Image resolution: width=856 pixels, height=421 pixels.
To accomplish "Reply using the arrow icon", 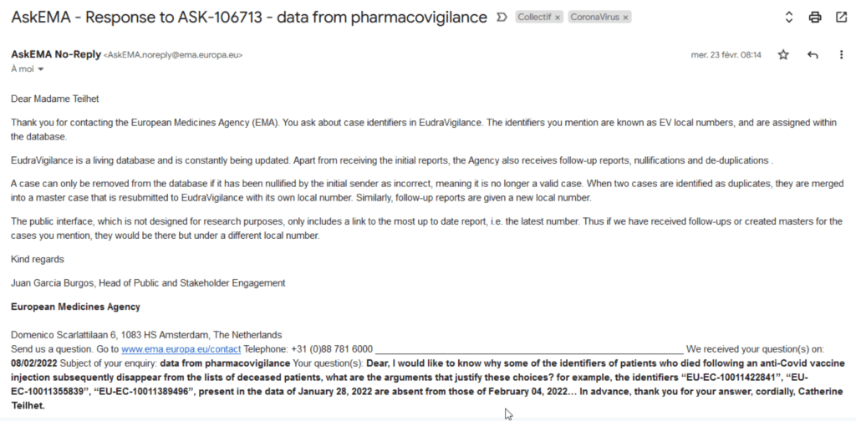I will tap(813, 54).
